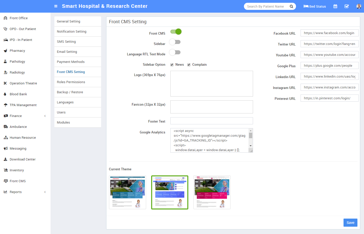Viewport: 364px width, 234px height.
Task: Enable the Sidebar toggle switch
Action: [x=175, y=42]
